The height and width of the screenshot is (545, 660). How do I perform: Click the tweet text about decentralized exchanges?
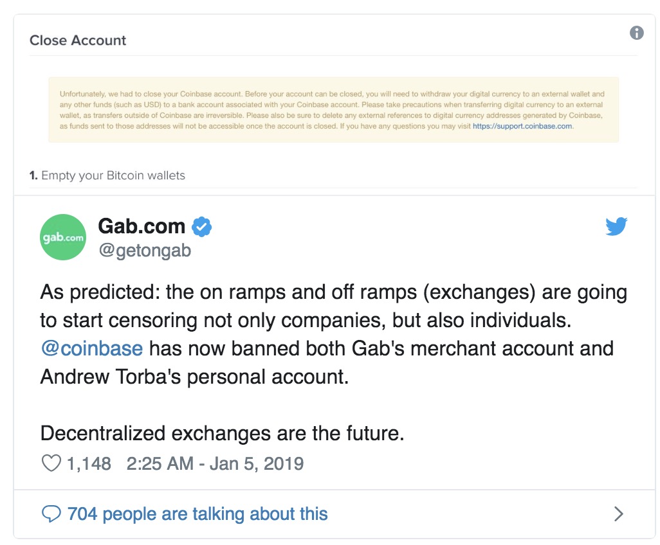(x=222, y=433)
